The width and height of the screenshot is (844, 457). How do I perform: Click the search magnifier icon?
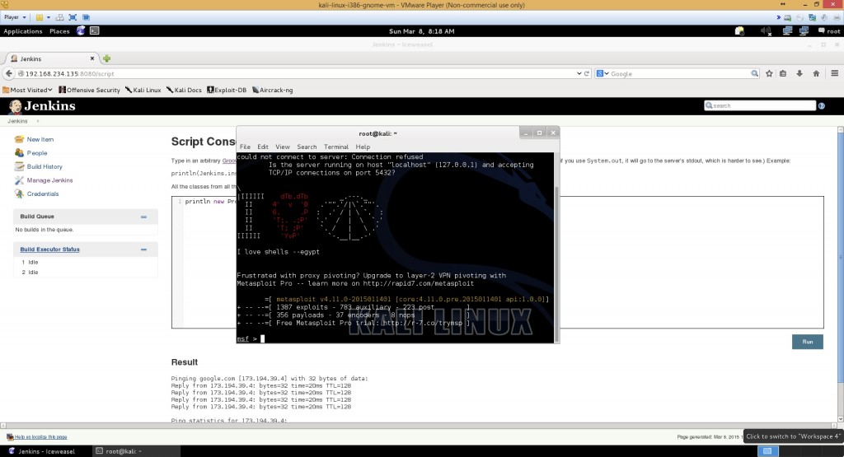[x=755, y=73]
